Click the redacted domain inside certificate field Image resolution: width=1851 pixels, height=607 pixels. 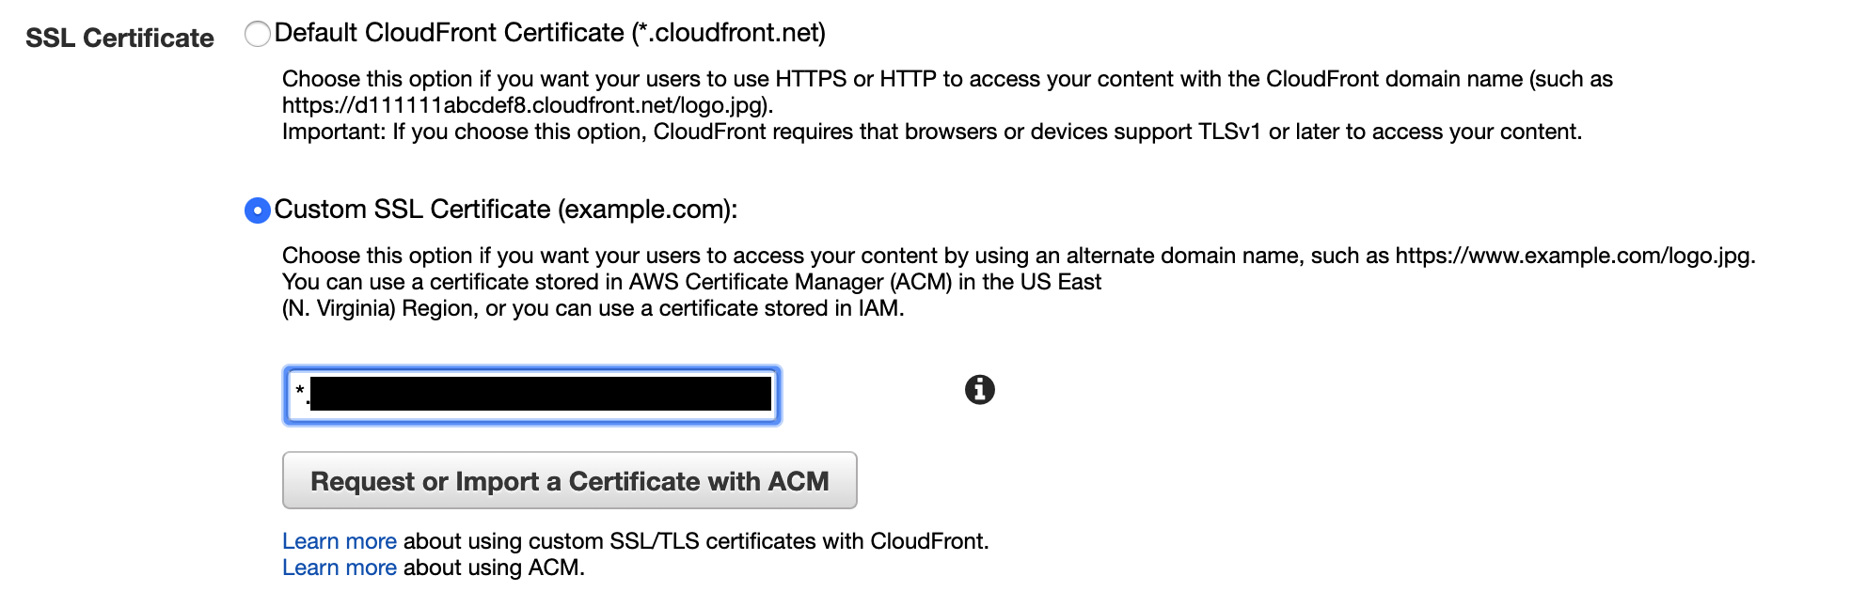click(541, 394)
